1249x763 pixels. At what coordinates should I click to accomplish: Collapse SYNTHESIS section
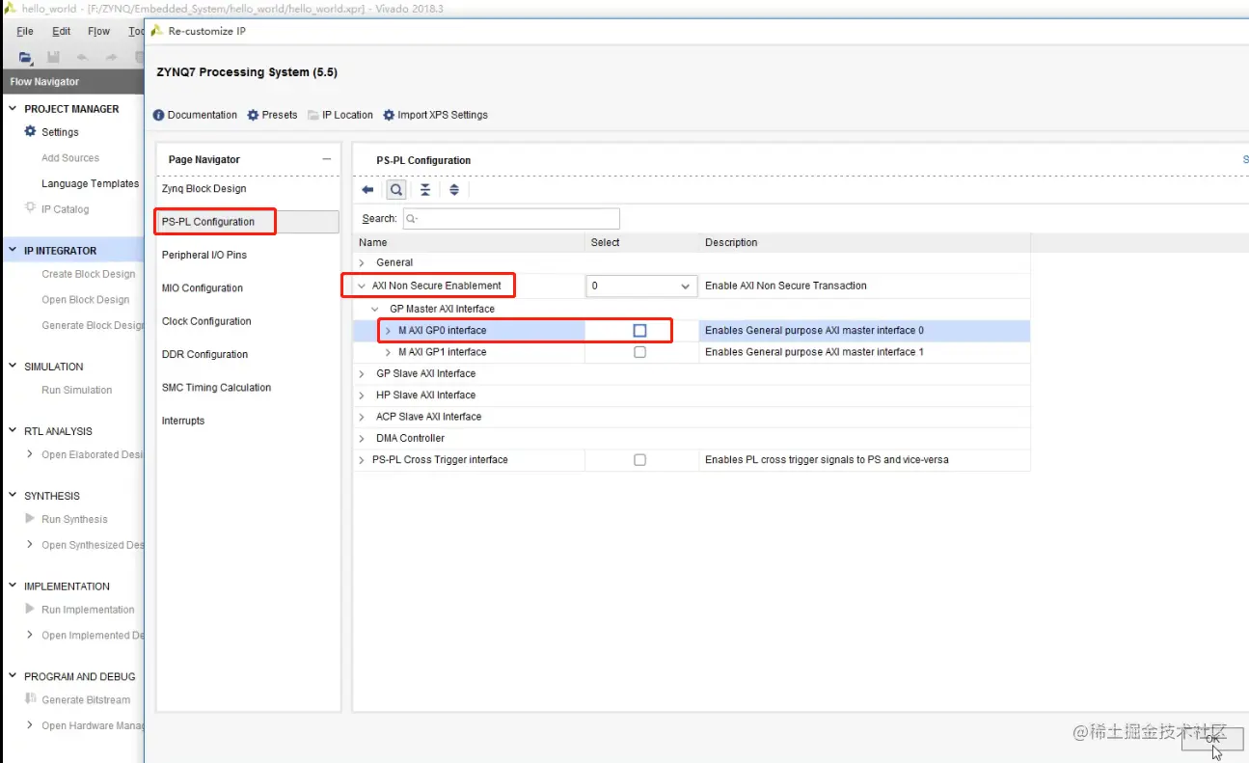click(13, 496)
